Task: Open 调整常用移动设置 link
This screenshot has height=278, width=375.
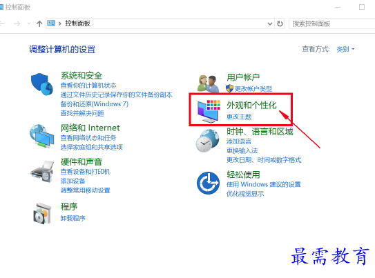Action: 85,190
